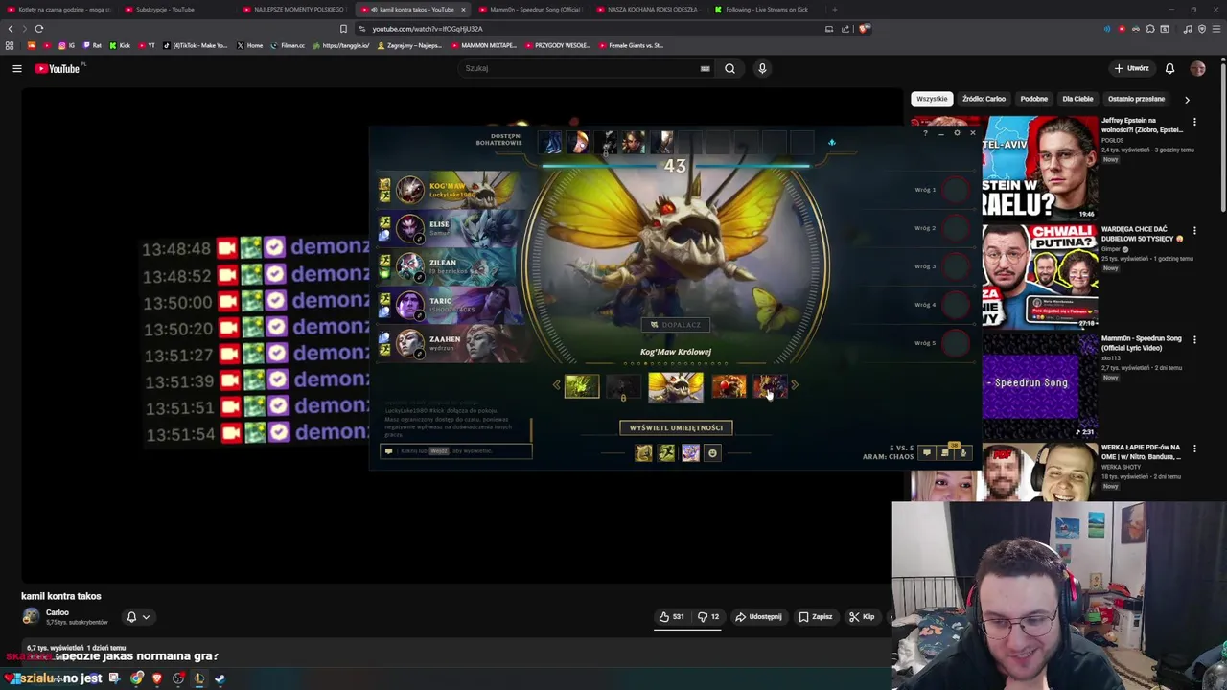Pick first available bench champion portrait
The image size is (1227, 690).
pos(551,144)
